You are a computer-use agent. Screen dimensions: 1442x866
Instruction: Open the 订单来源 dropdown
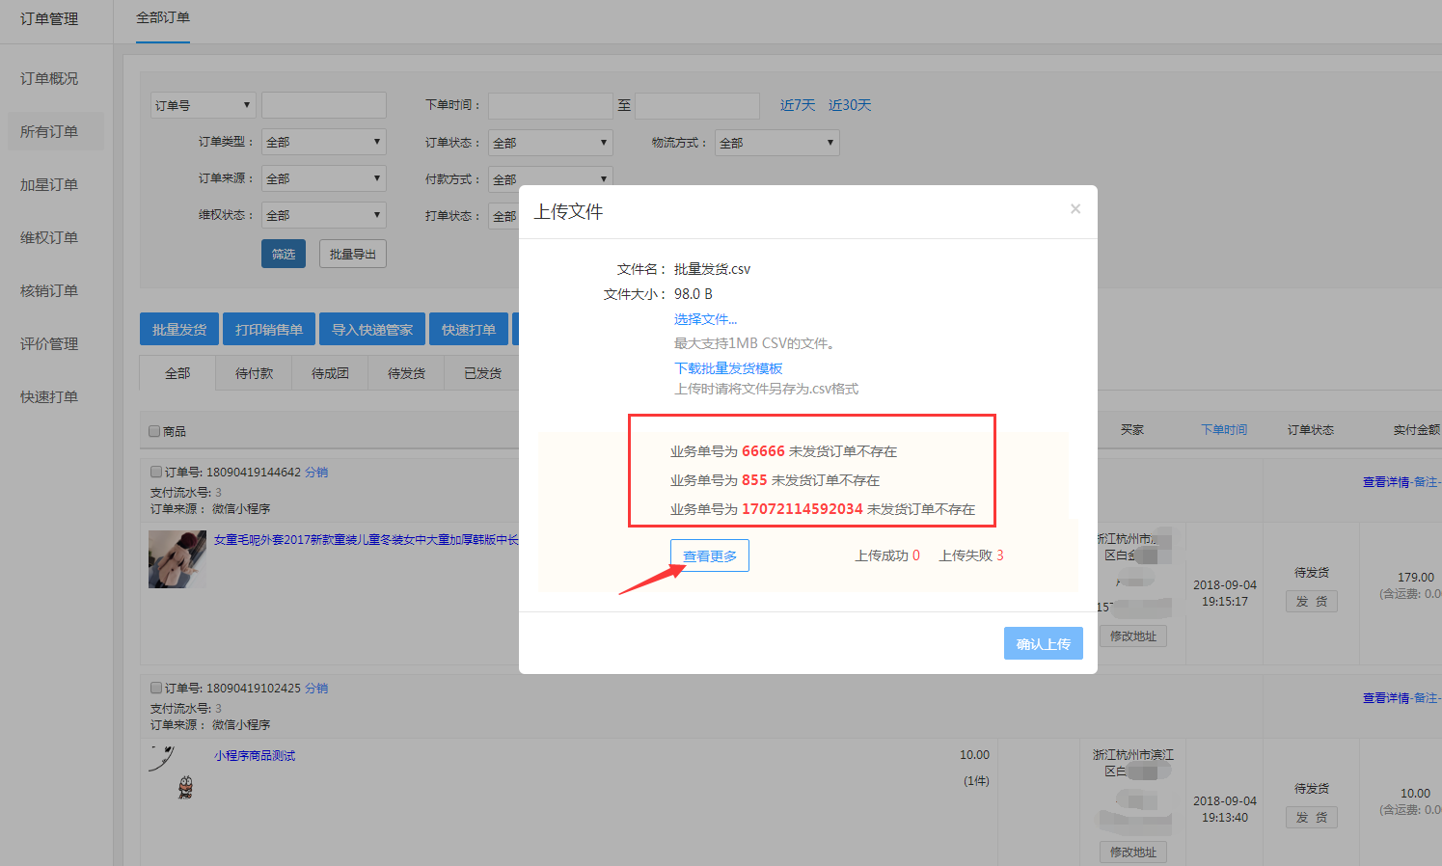click(x=323, y=178)
